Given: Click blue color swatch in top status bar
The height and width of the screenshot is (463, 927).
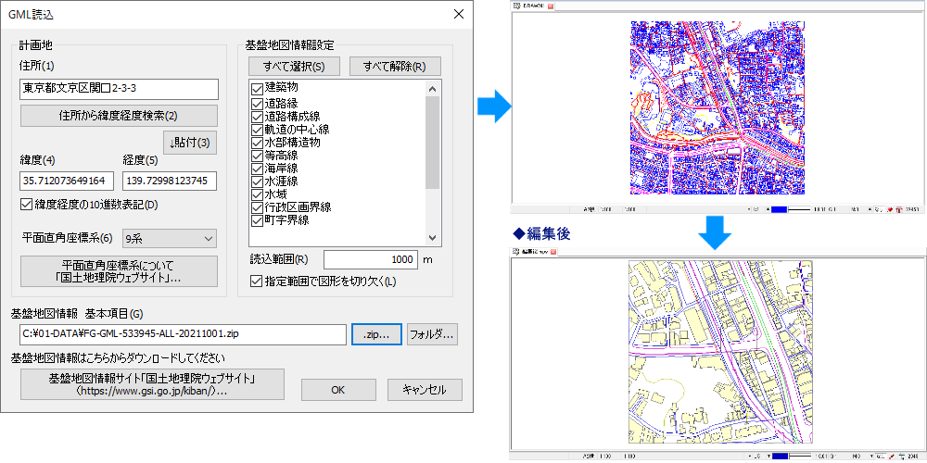Looking at the screenshot, I should (x=780, y=209).
